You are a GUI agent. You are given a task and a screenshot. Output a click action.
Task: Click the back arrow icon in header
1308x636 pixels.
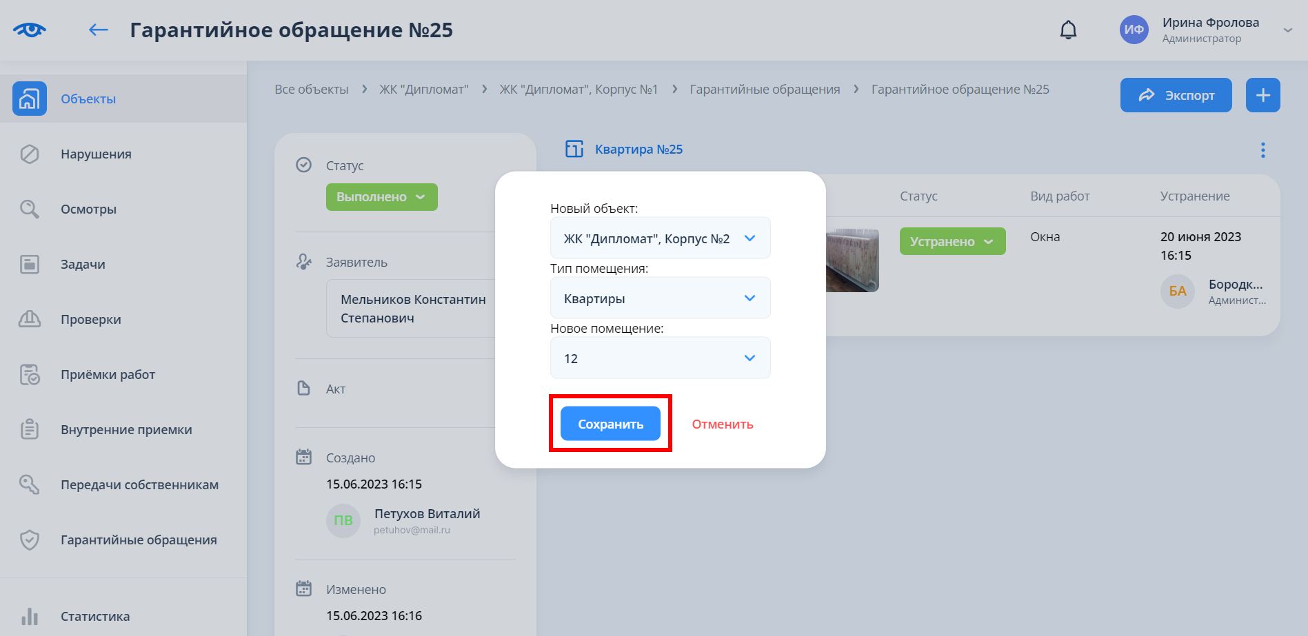point(99,30)
